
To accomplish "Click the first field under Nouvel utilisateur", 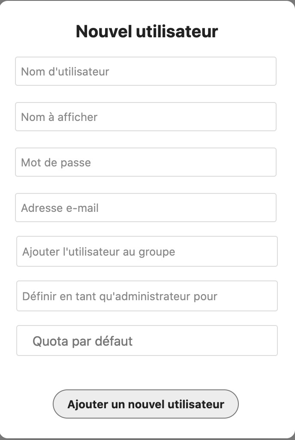I will pos(146,71).
